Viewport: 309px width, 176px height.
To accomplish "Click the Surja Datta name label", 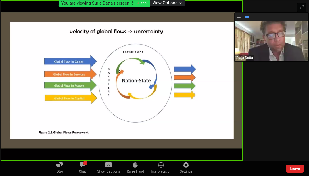I will coord(245,58).
